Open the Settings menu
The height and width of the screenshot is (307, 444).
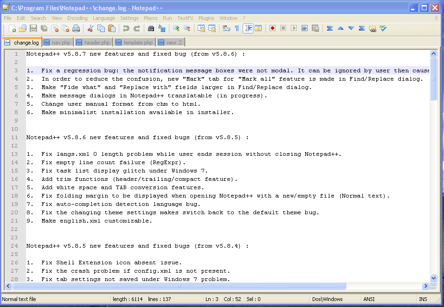tap(129, 18)
